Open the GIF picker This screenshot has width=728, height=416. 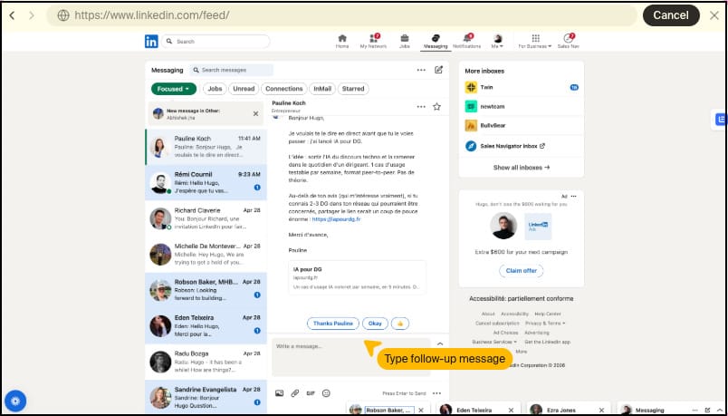pos(311,393)
